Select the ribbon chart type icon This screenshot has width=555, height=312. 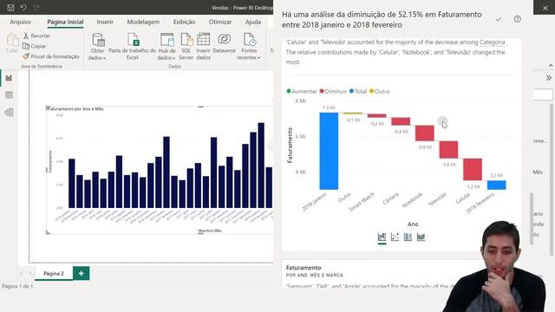(x=421, y=237)
